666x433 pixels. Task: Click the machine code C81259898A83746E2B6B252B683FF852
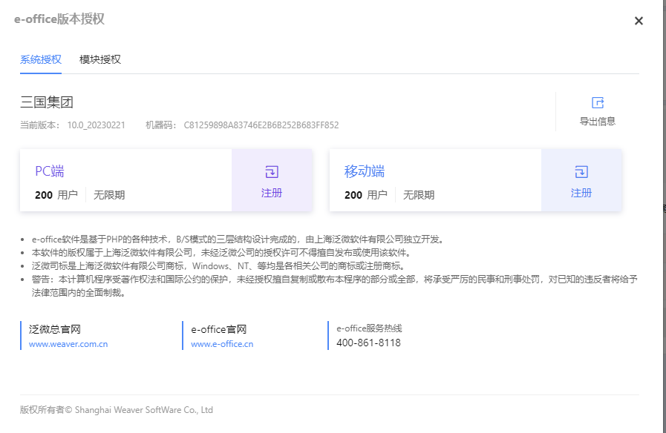261,125
